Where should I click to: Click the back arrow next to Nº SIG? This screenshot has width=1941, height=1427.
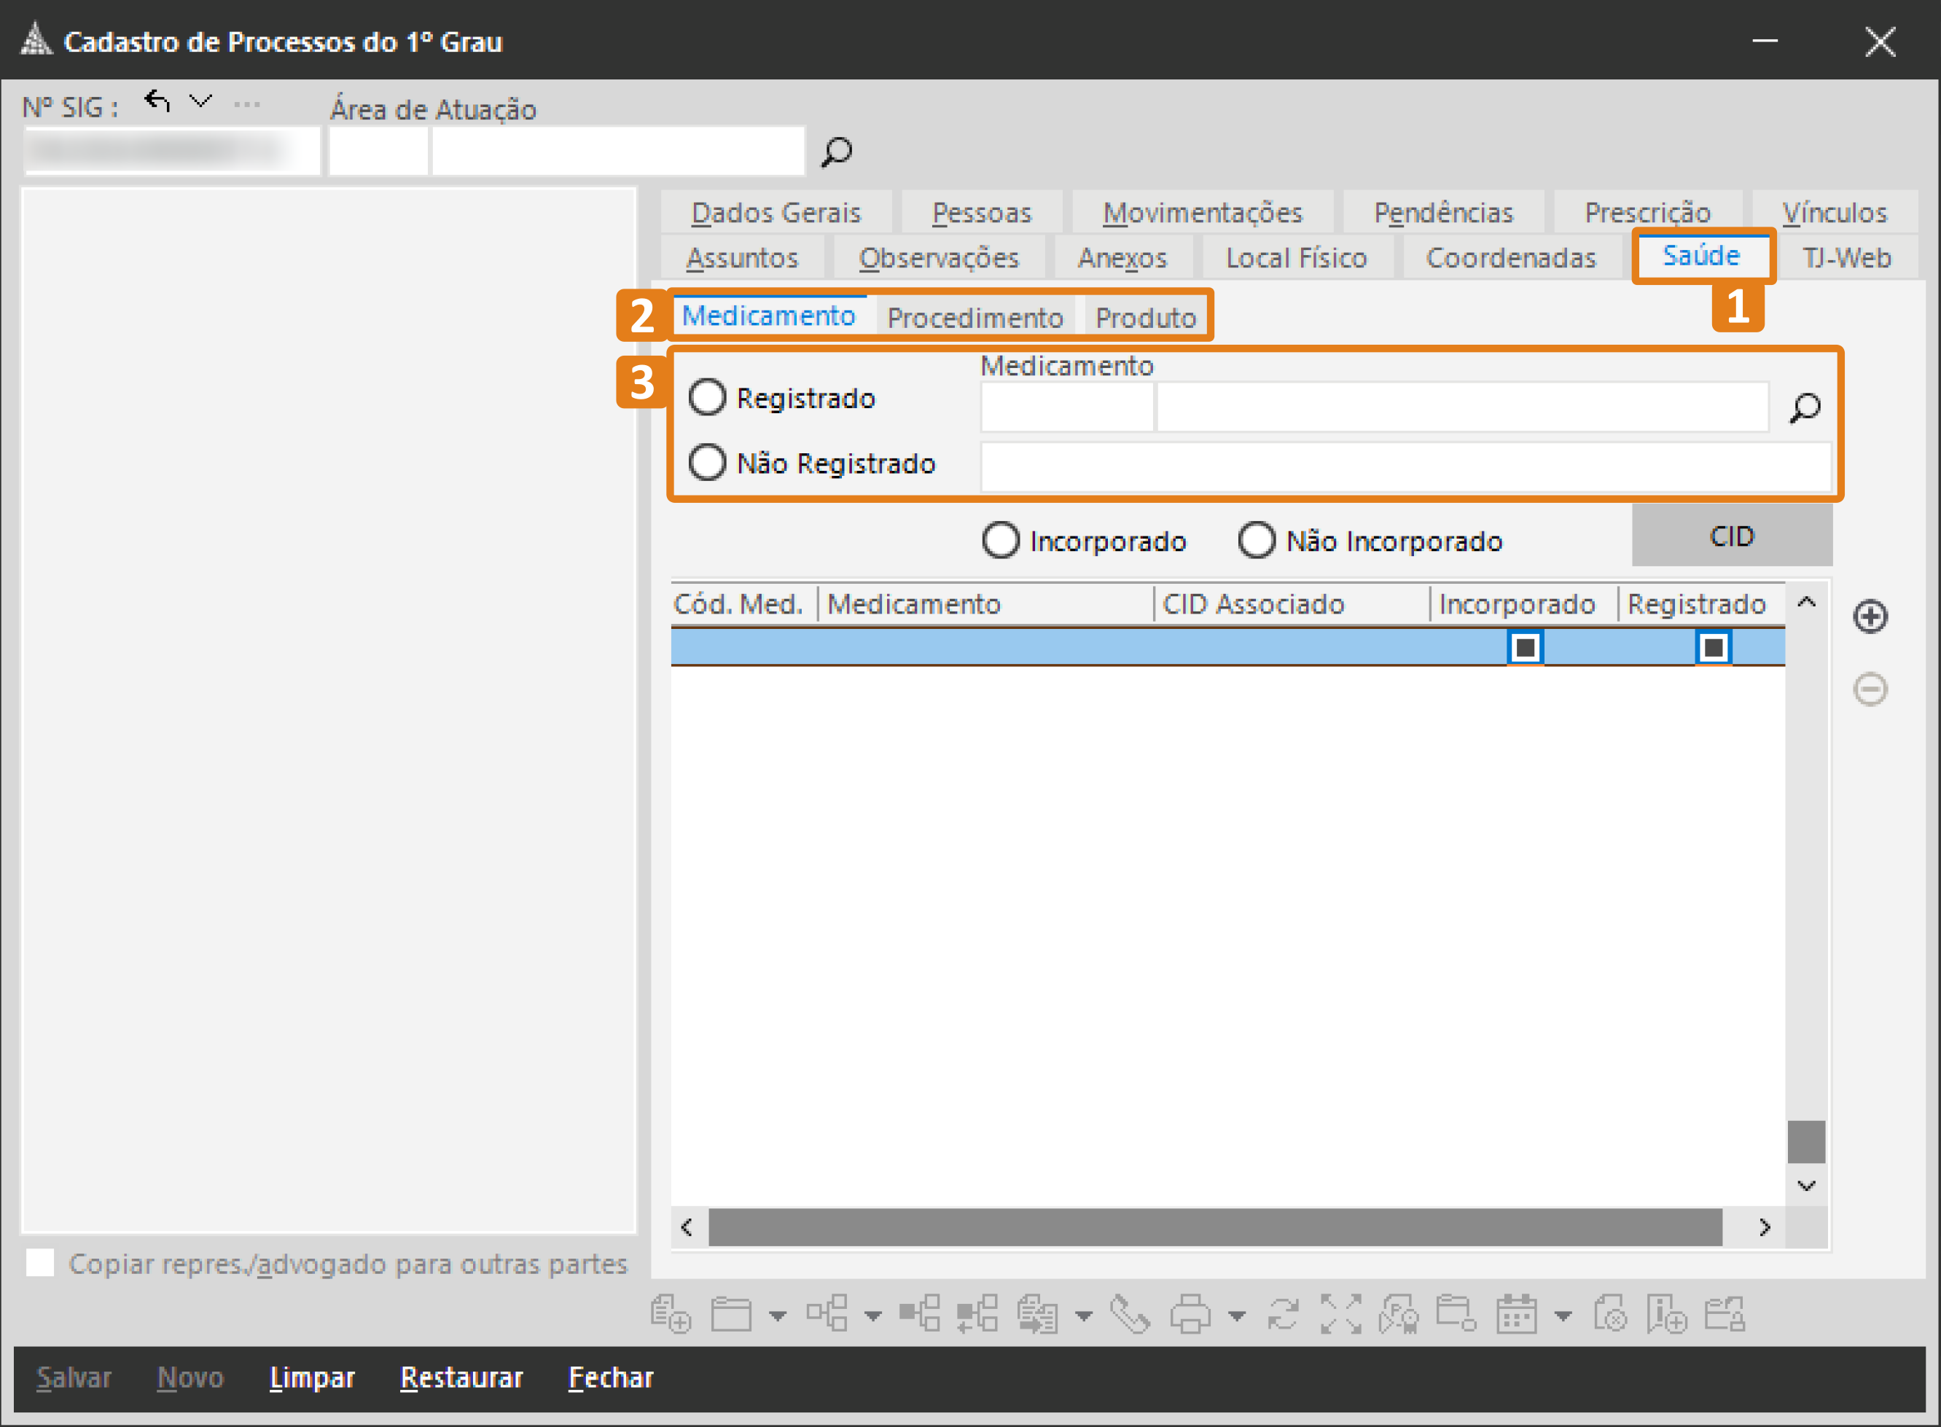click(157, 102)
